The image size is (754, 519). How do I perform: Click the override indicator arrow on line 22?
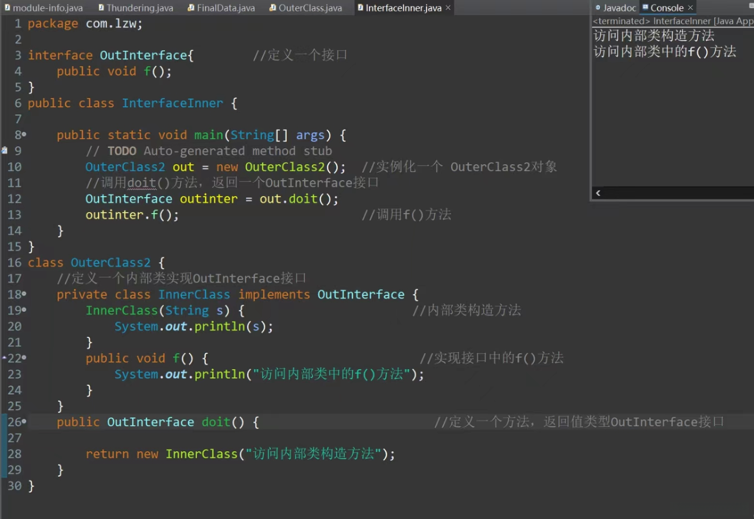pyautogui.click(x=4, y=358)
